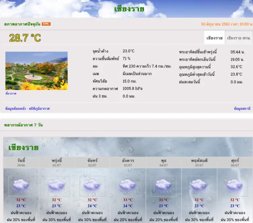The height and width of the screenshot is (223, 253).
Task: Switch to the เชียงราย สกษ. tab
Action: [x=238, y=38]
